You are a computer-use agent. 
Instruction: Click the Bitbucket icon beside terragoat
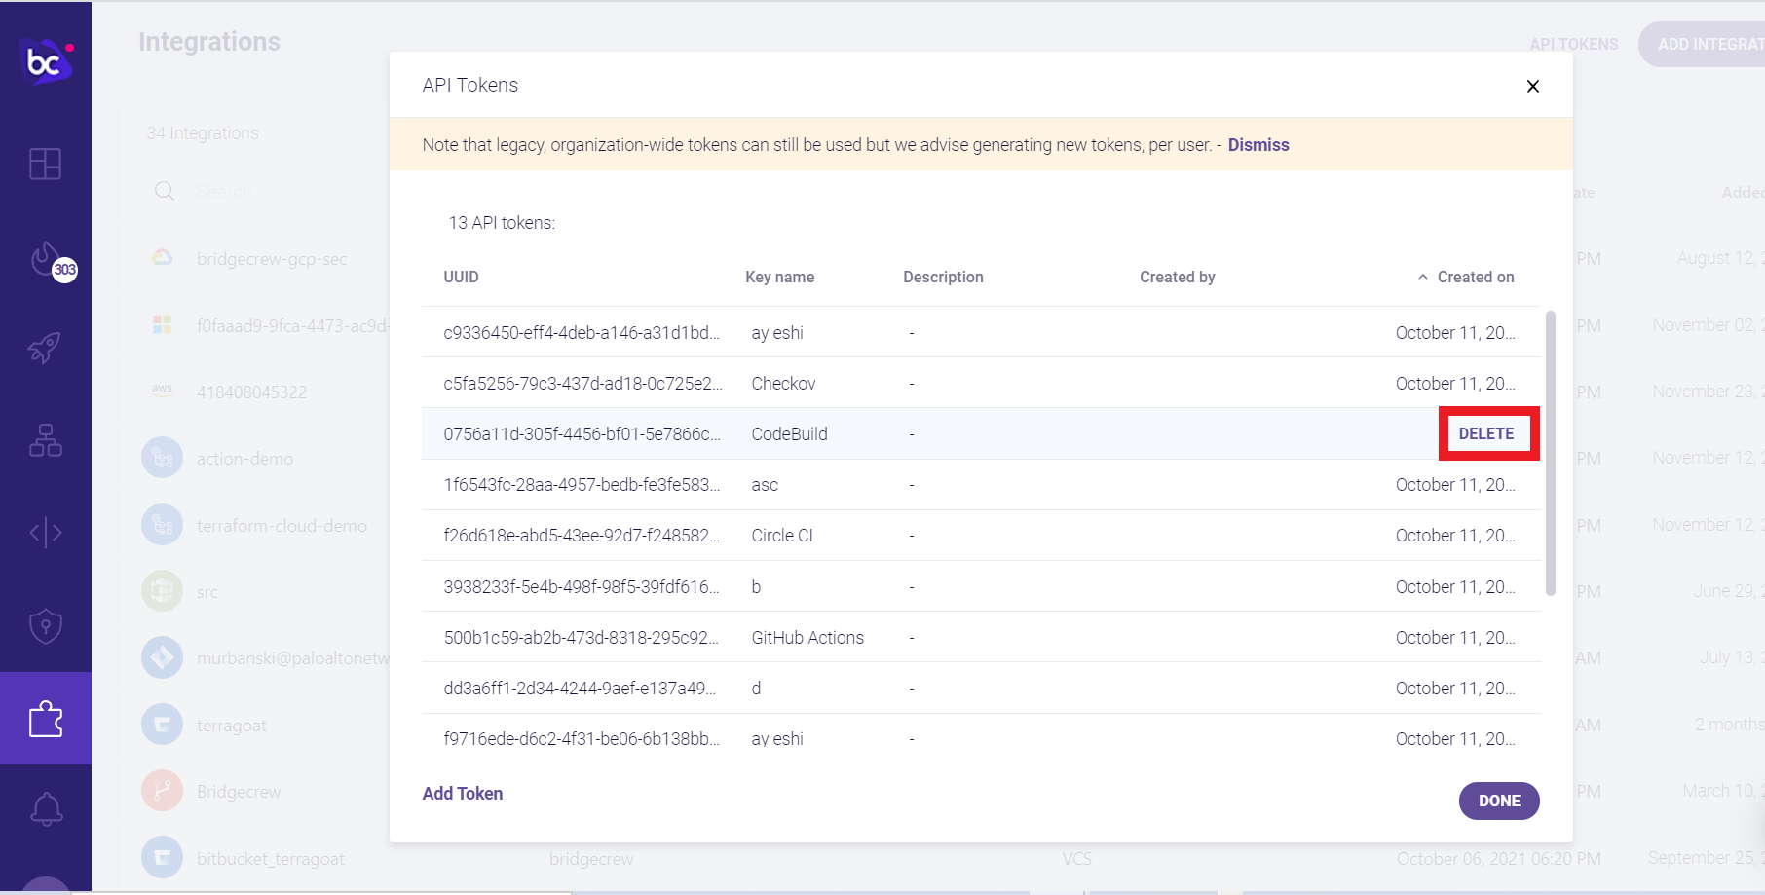(162, 725)
